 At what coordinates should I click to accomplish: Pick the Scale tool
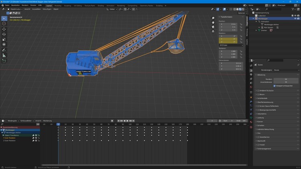pos(4,39)
